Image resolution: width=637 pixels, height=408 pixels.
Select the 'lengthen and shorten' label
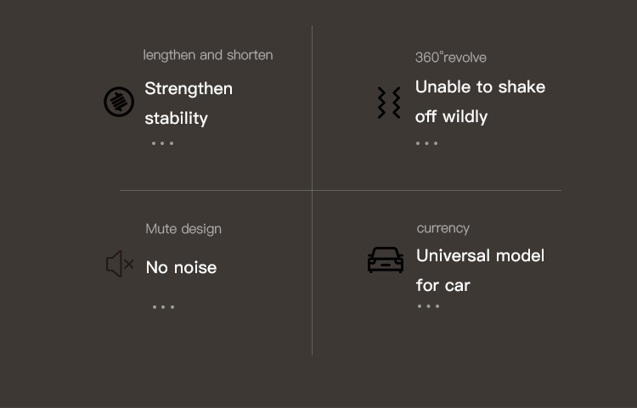pyautogui.click(x=208, y=55)
